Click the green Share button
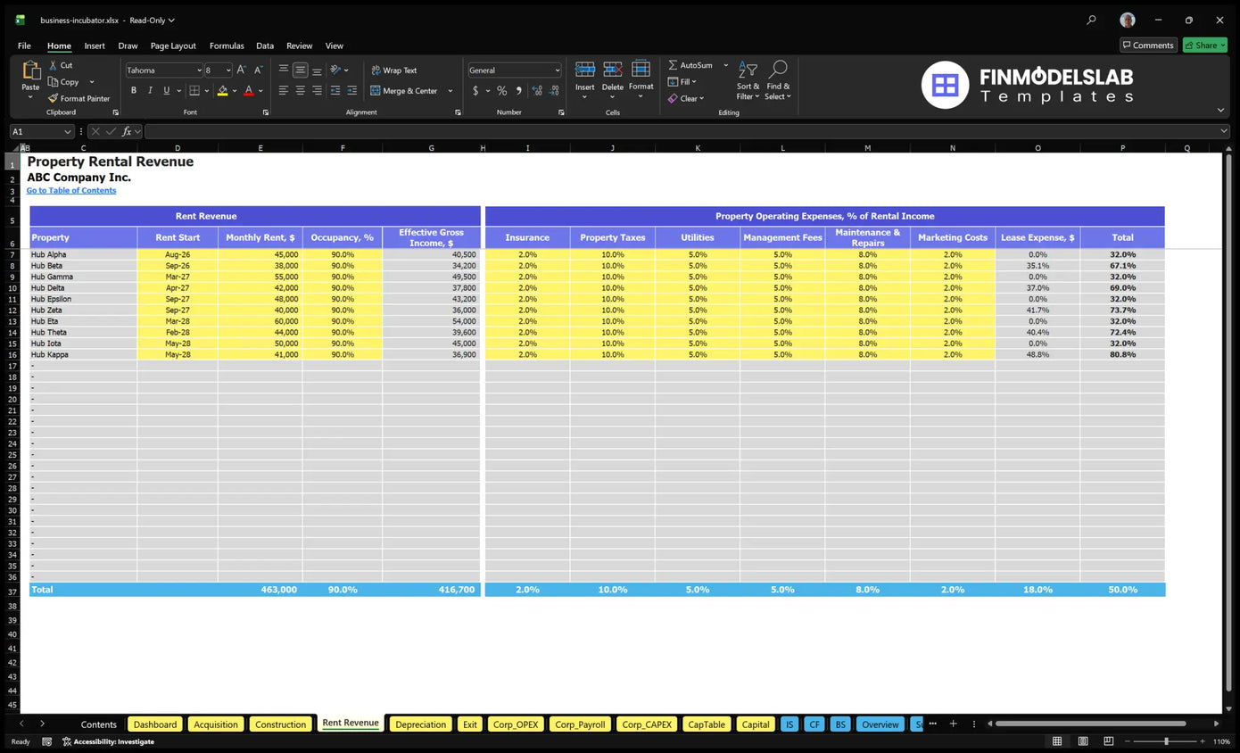The height and width of the screenshot is (753, 1240). click(1204, 45)
